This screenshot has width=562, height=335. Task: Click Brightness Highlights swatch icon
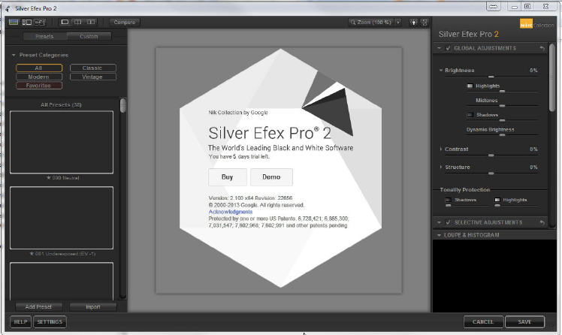coord(470,86)
